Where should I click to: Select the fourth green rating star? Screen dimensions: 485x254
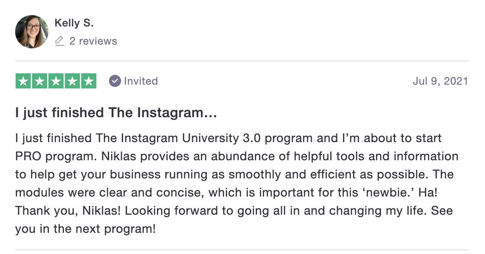pos(72,81)
